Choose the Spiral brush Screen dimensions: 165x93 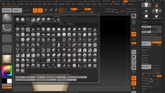point(23,66)
